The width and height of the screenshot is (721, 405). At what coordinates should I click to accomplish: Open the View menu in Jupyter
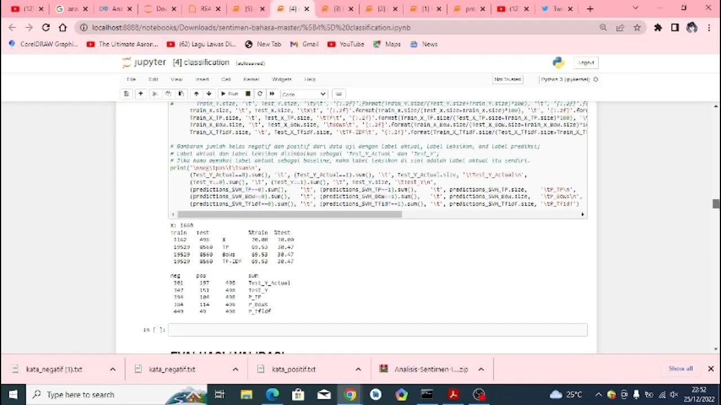176,79
